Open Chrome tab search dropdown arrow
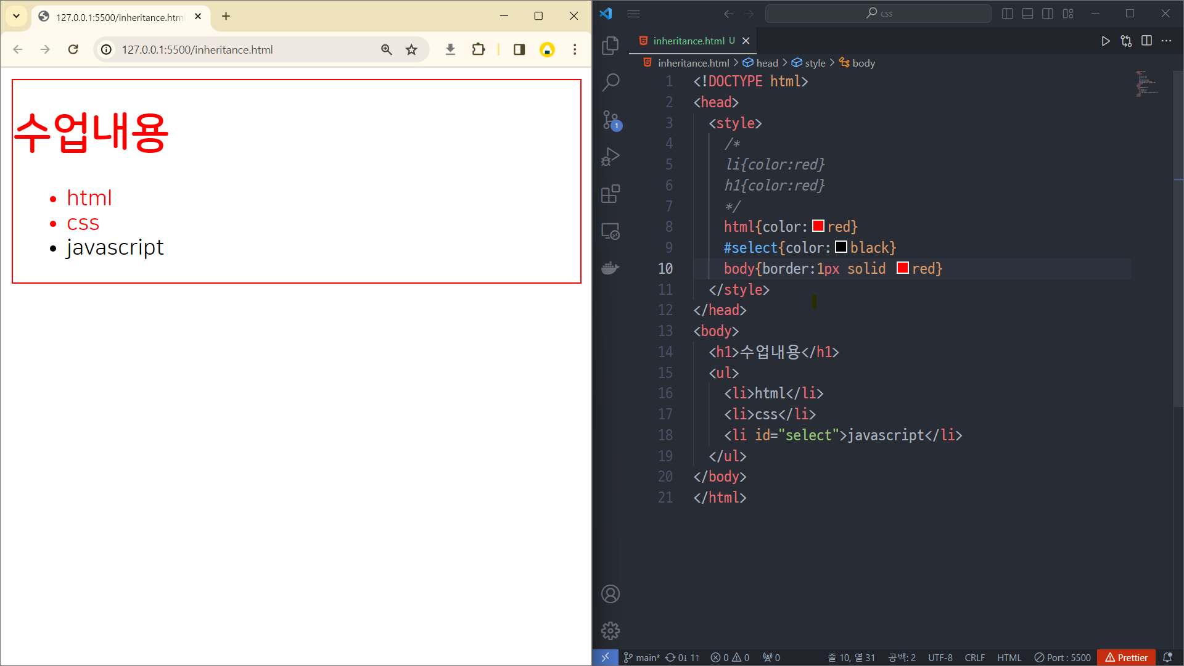 coord(17,16)
